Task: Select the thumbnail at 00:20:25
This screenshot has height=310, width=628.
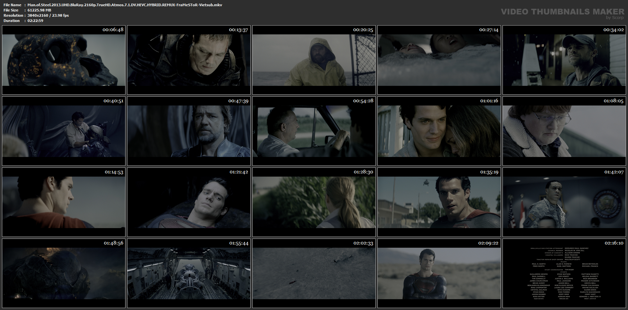Action: 314,60
